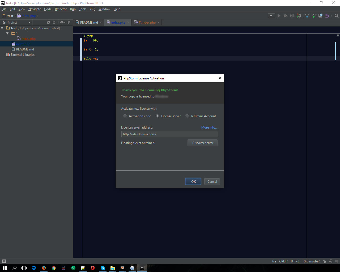Screen dimensions: 340x272
Task: Click index.php breadcrumb in navigation bar
Action: [27, 16]
